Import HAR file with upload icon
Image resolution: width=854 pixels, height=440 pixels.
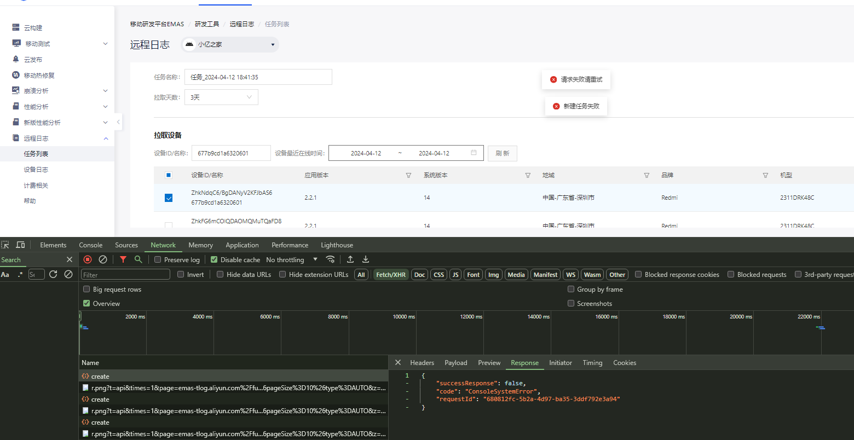pyautogui.click(x=350, y=259)
